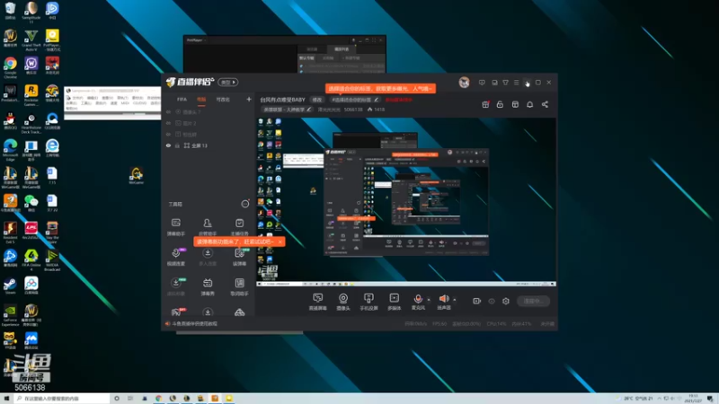Screen dimensions: 719x404
Task: Open the 弹幕秀 tool
Action: click(208, 286)
